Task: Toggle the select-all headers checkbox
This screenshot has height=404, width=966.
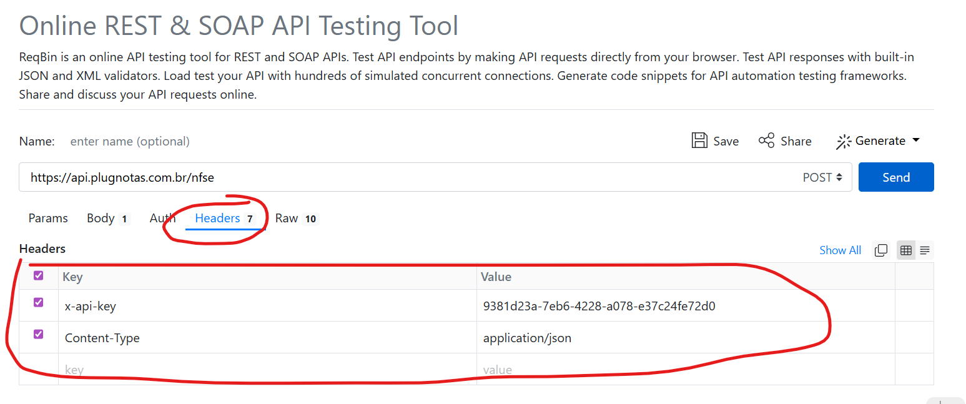Action: click(x=38, y=275)
